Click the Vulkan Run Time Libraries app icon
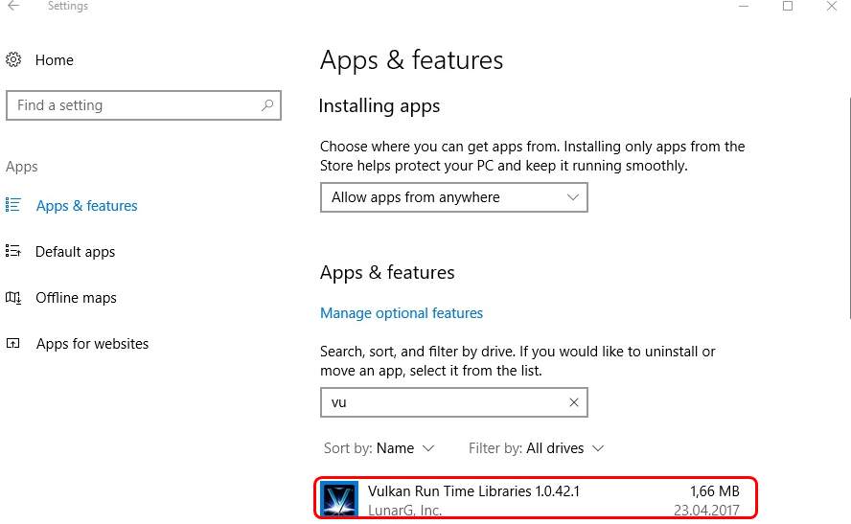The width and height of the screenshot is (851, 524). [x=338, y=500]
